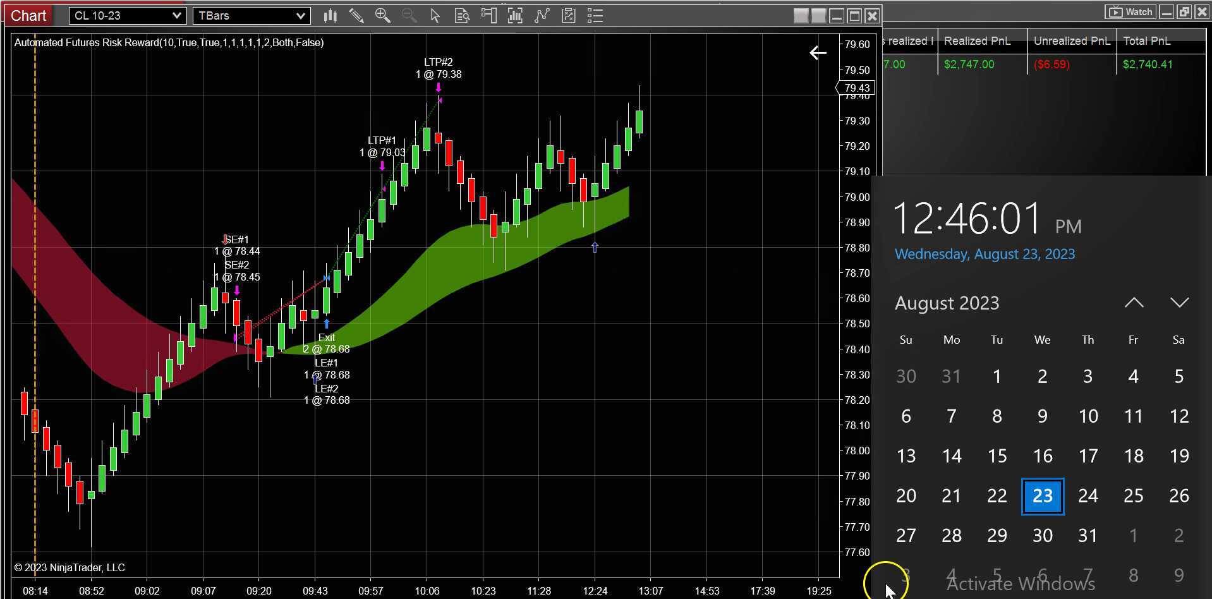Select the candlestick bar style icon

(x=330, y=15)
